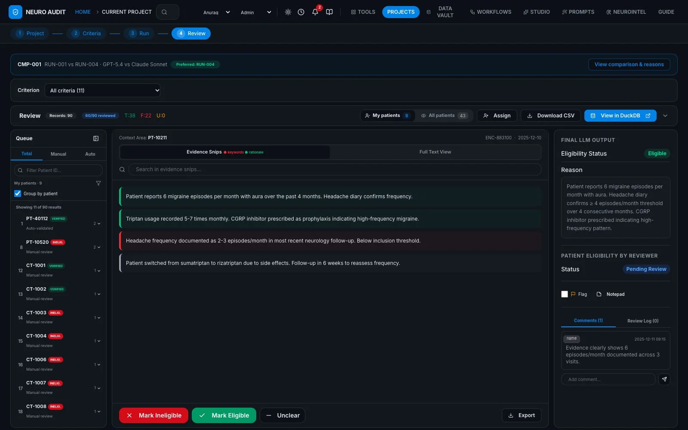The height and width of the screenshot is (430, 688).
Task: Click View comparison & reasons
Action: coord(629,64)
